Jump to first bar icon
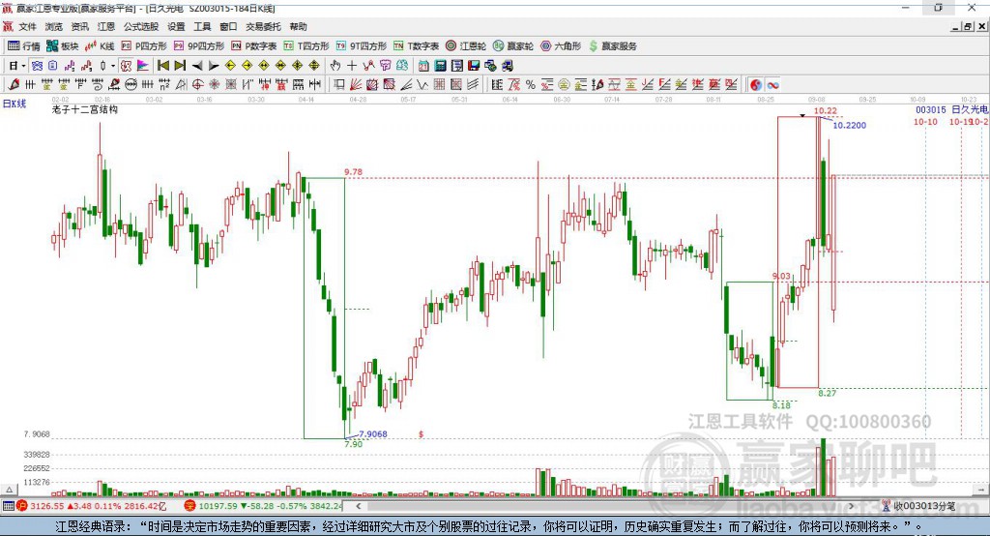990x536 pixels. tap(162, 66)
